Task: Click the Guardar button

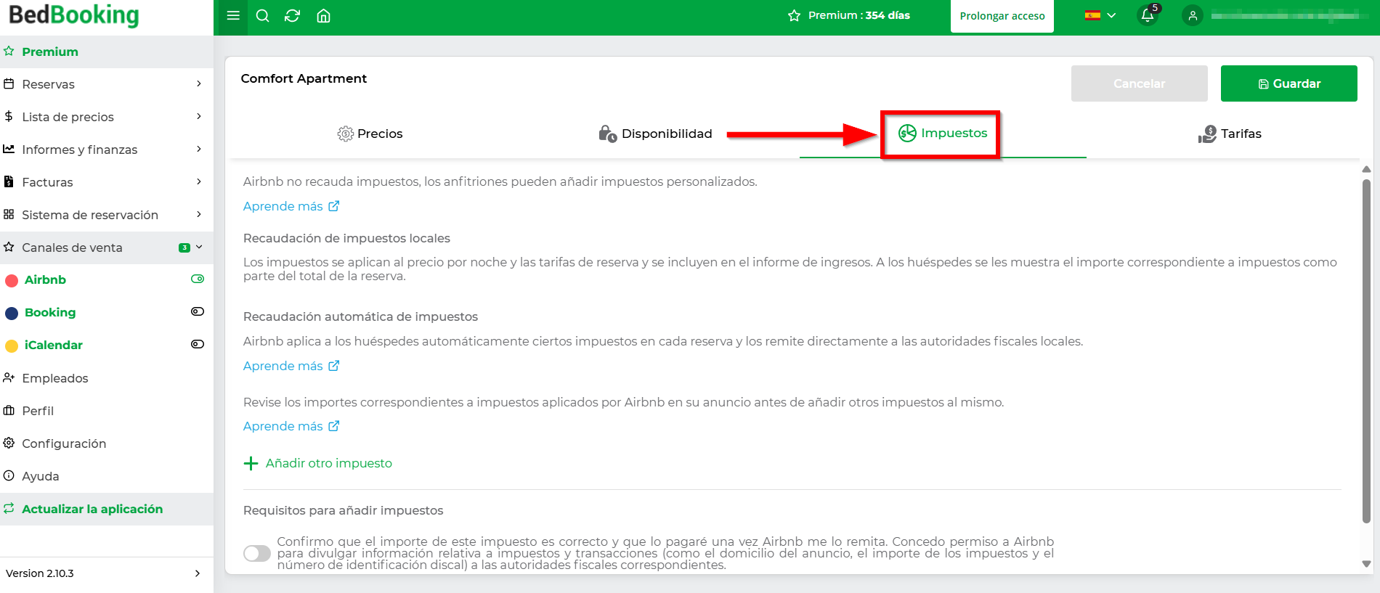Action: pos(1289,83)
